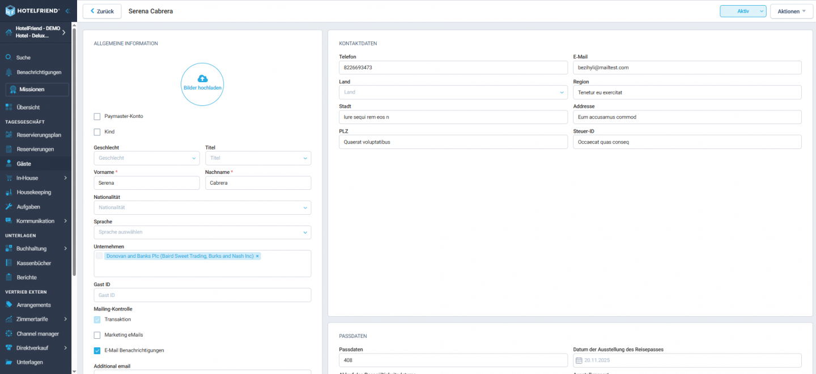
Task: Enable the Paymaster-Konto checkbox
Action: click(x=96, y=116)
